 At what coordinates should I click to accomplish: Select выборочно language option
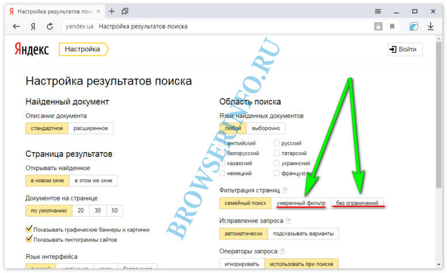pos(266,128)
